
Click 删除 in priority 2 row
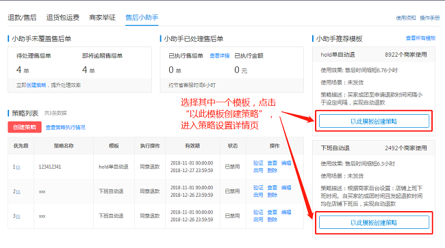point(272,195)
